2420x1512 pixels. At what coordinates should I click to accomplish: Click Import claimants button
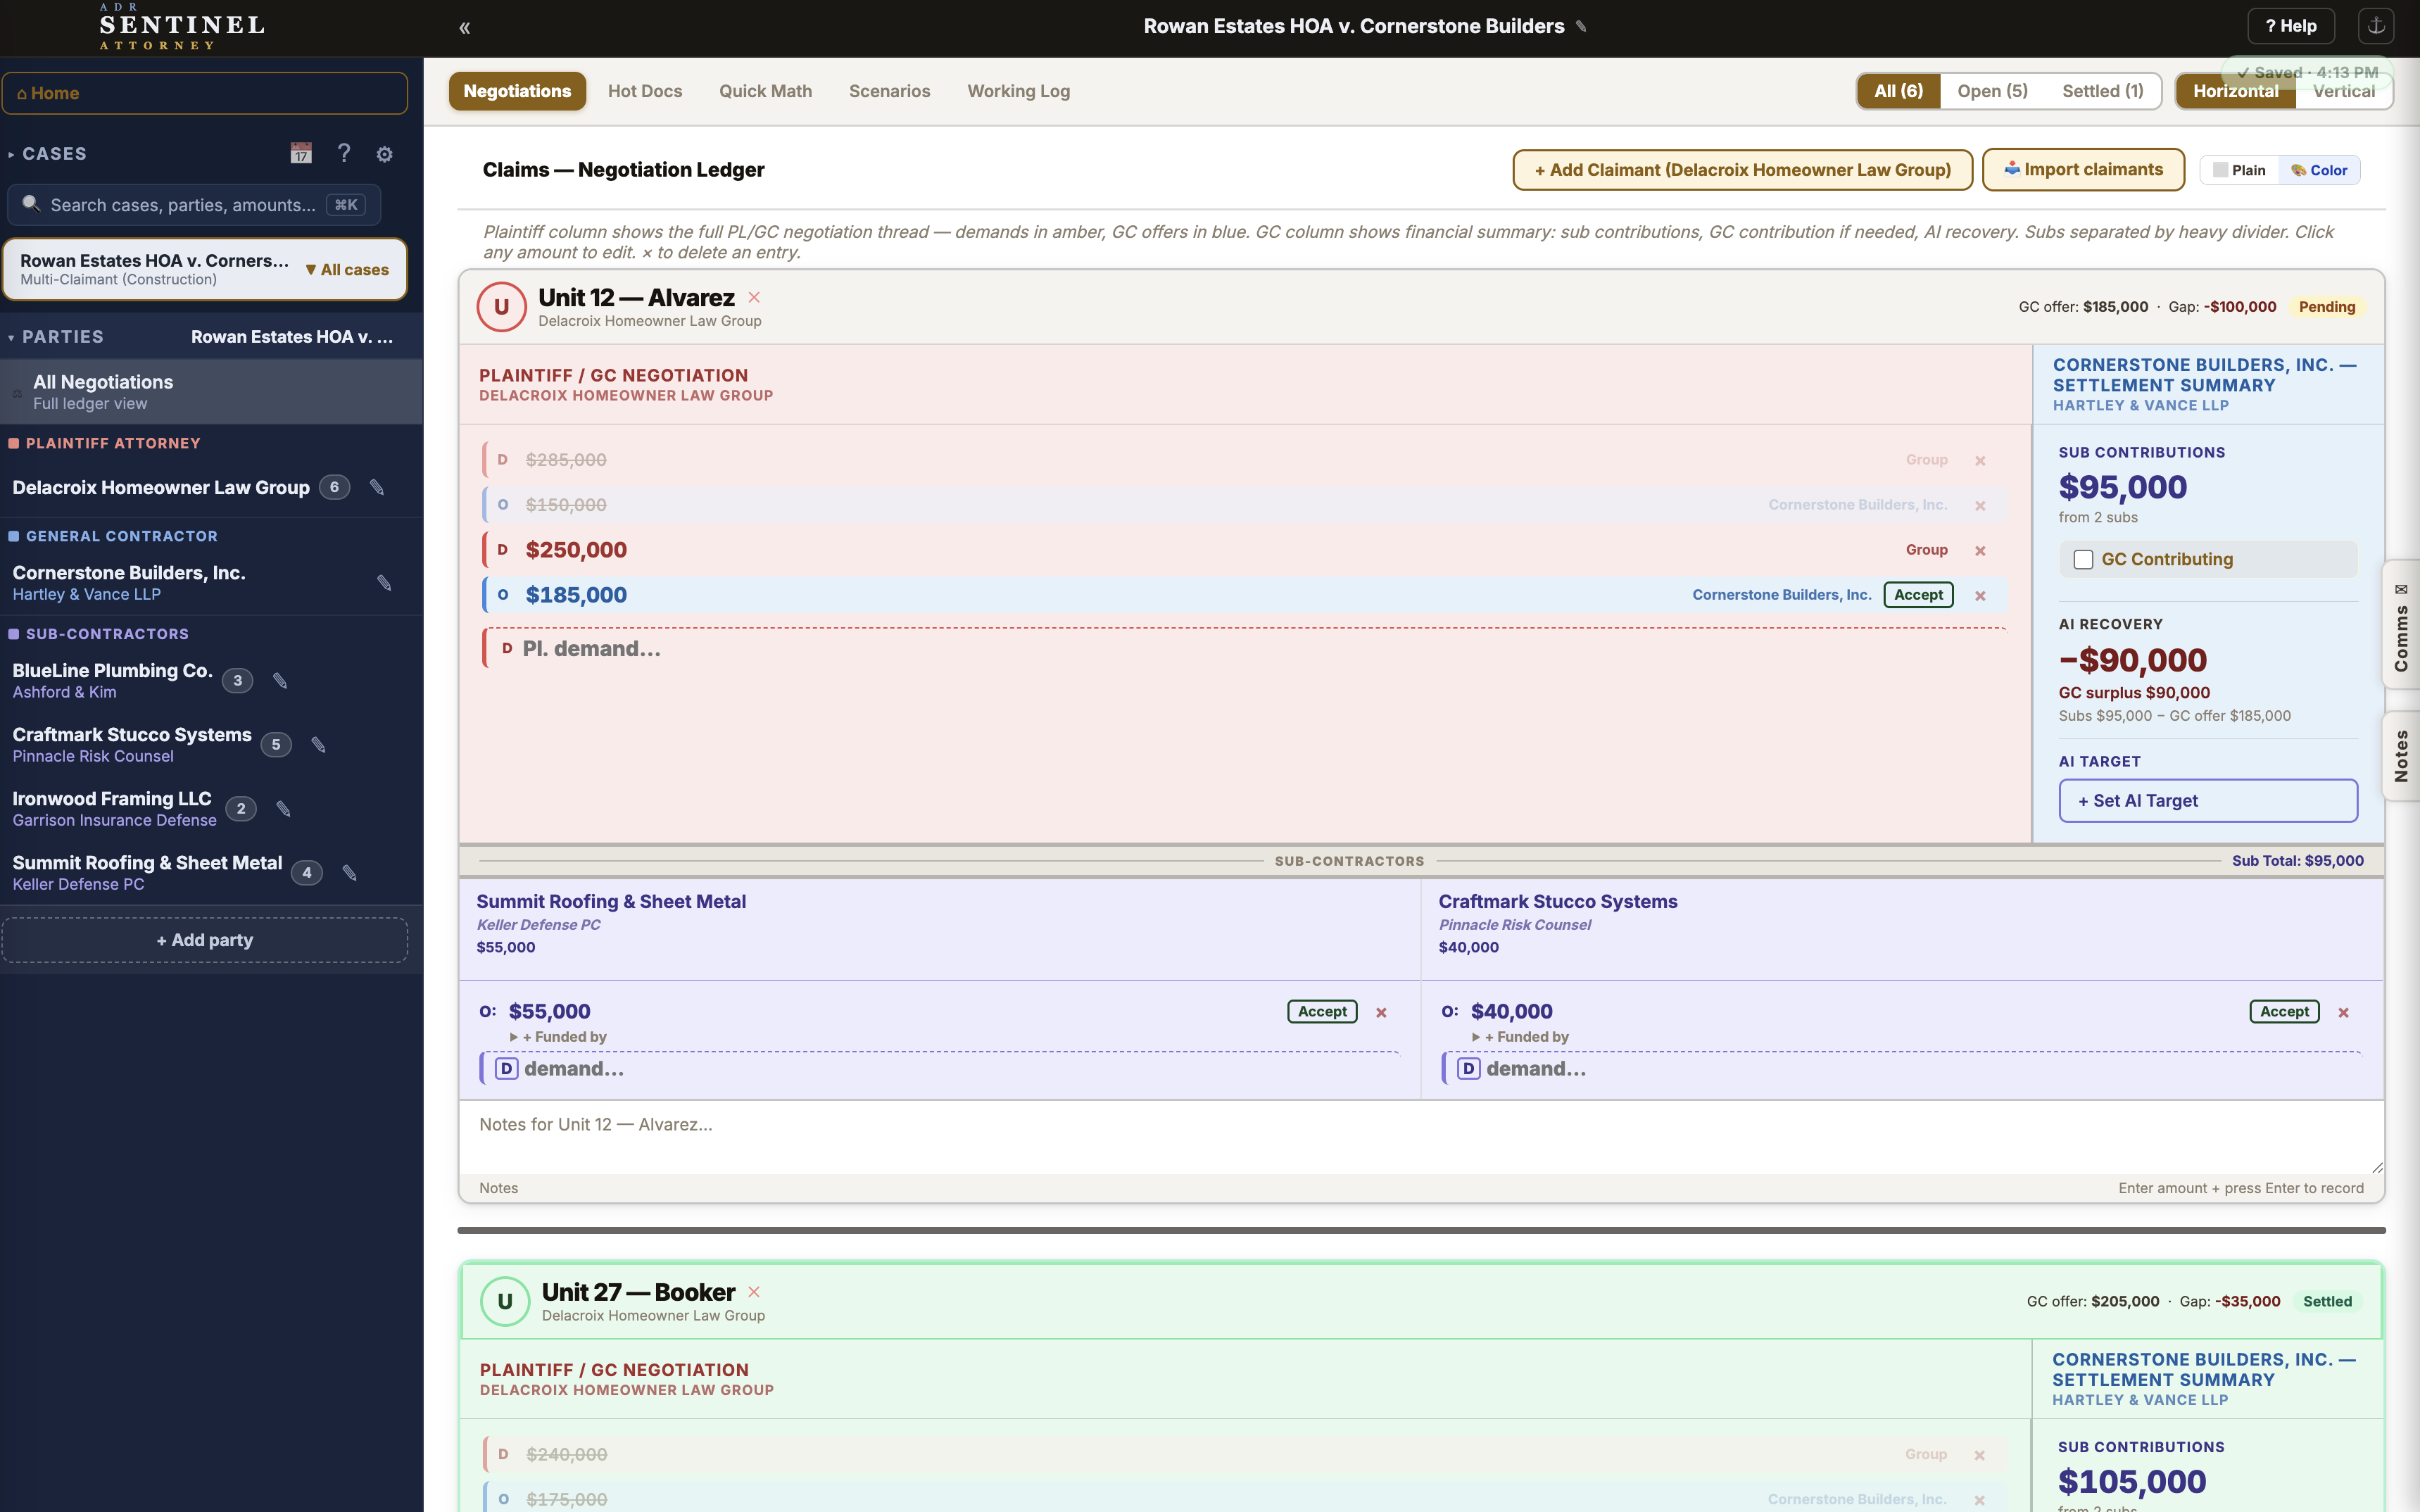click(2083, 170)
